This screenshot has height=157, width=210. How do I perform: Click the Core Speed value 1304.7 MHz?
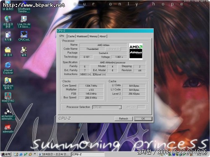[x=91, y=86]
